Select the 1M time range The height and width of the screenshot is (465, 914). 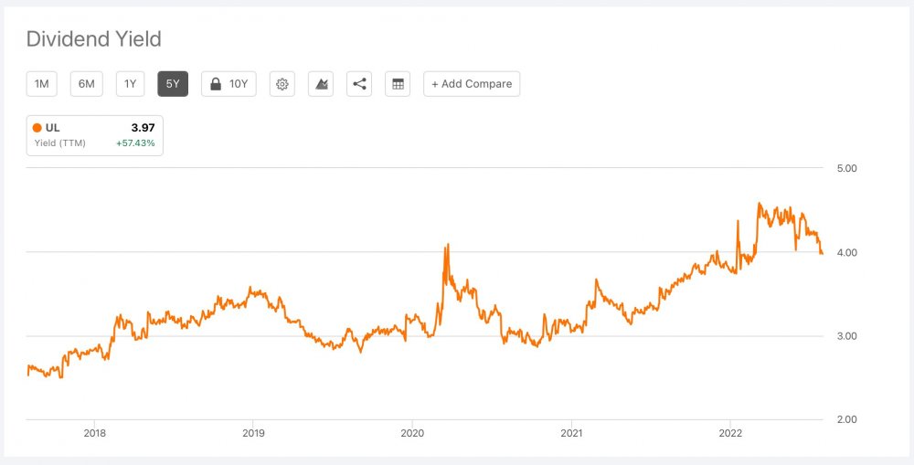point(42,84)
